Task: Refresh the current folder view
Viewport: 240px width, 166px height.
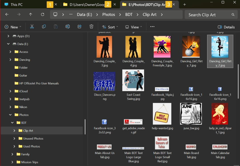Action: (x=43, y=14)
